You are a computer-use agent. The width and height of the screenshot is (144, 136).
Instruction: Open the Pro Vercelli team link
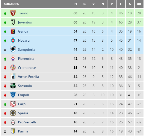pos(27,122)
